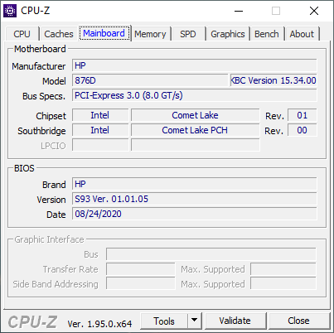
Task: Click the Bus Specs PCI-Express field
Action: point(195,95)
